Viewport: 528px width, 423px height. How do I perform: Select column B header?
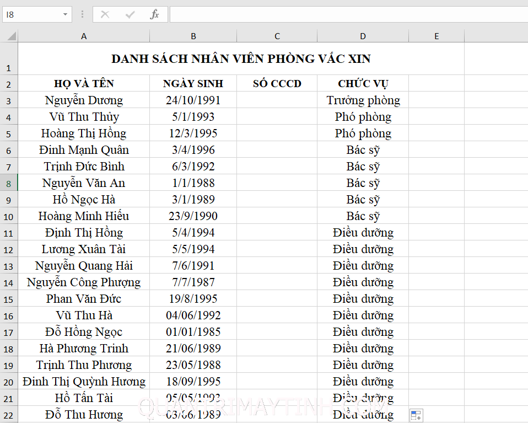pyautogui.click(x=193, y=36)
